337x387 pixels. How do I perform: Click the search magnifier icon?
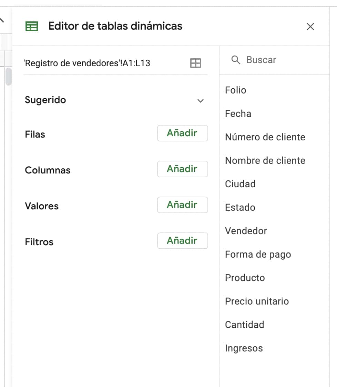236,60
